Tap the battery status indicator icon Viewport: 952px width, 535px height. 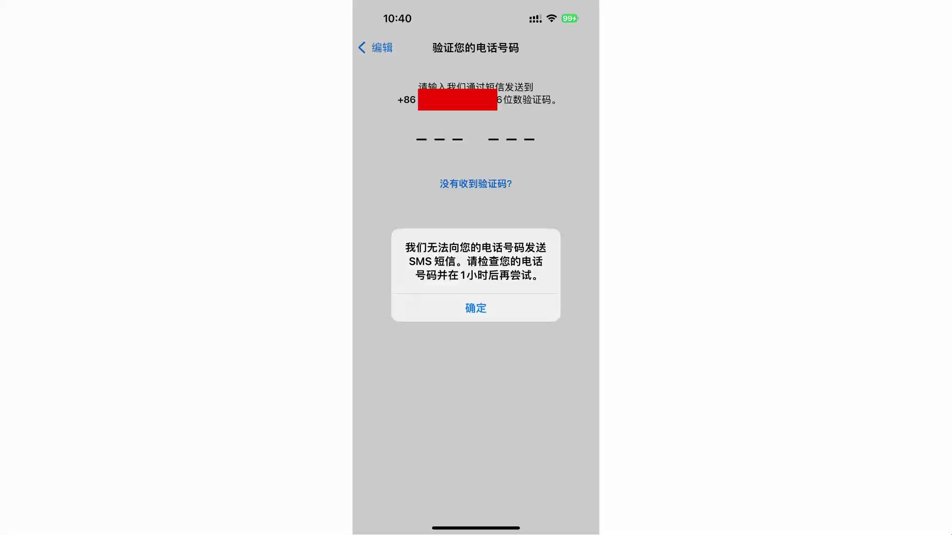569,18
